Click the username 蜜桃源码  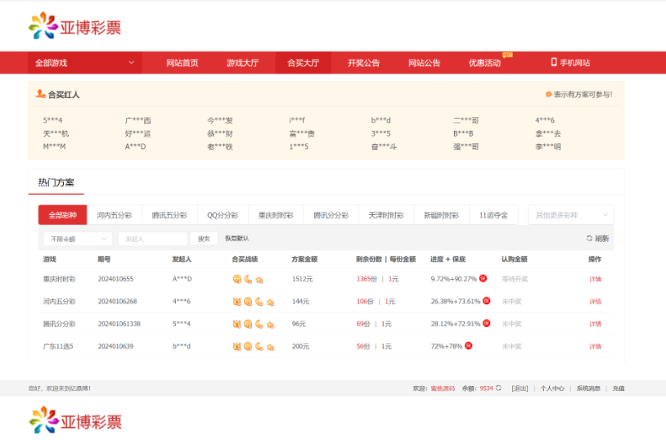point(443,388)
